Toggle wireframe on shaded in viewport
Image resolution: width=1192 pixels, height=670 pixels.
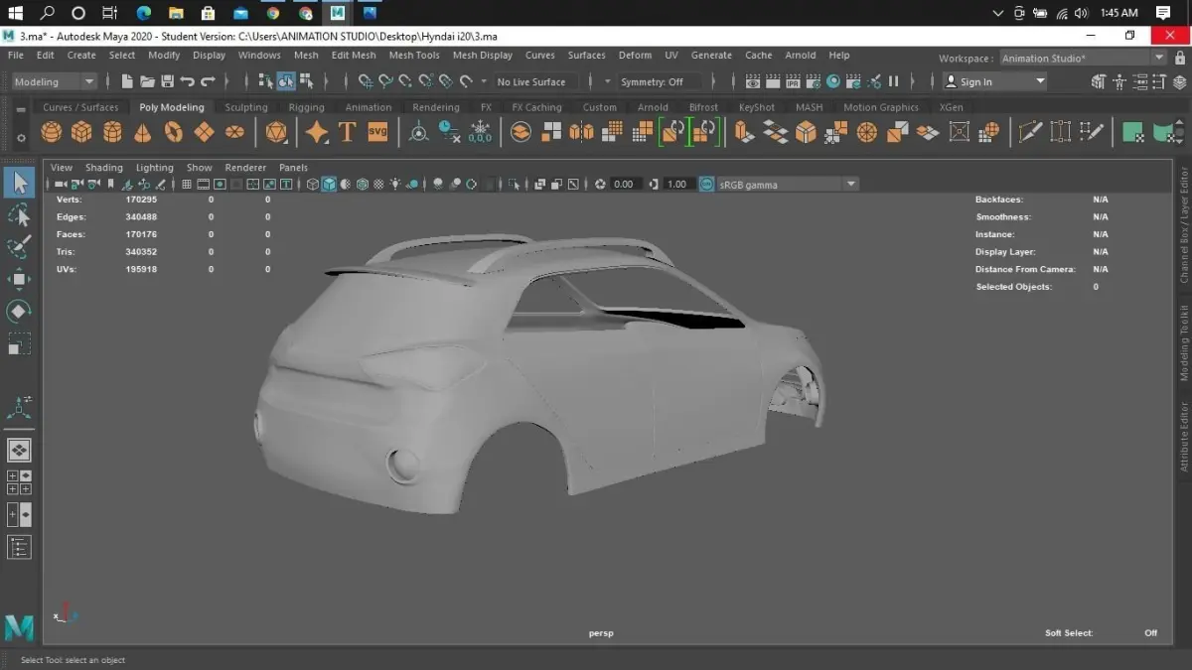pos(363,185)
